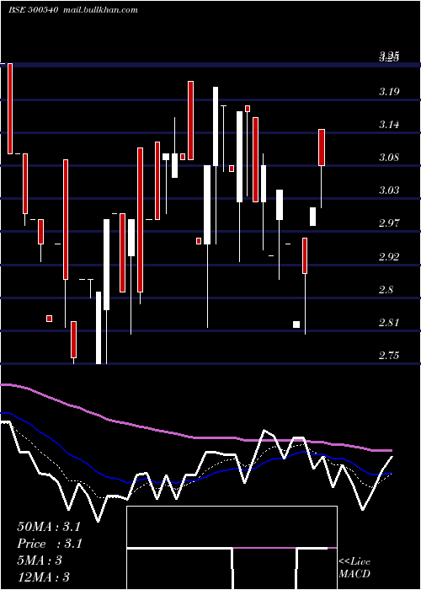Click the 3.08 price axis label
Screen dimensions: 421x590
[x=389, y=158]
